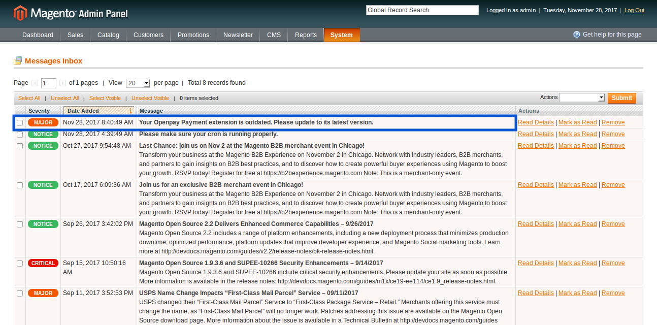
Task: Click the CRITICAL severity badge
Action: pyautogui.click(x=43, y=263)
